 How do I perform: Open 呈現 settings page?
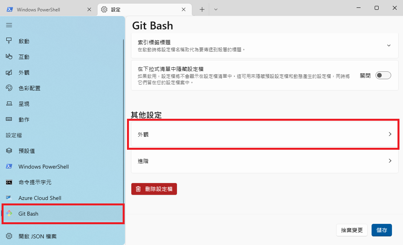click(63, 104)
